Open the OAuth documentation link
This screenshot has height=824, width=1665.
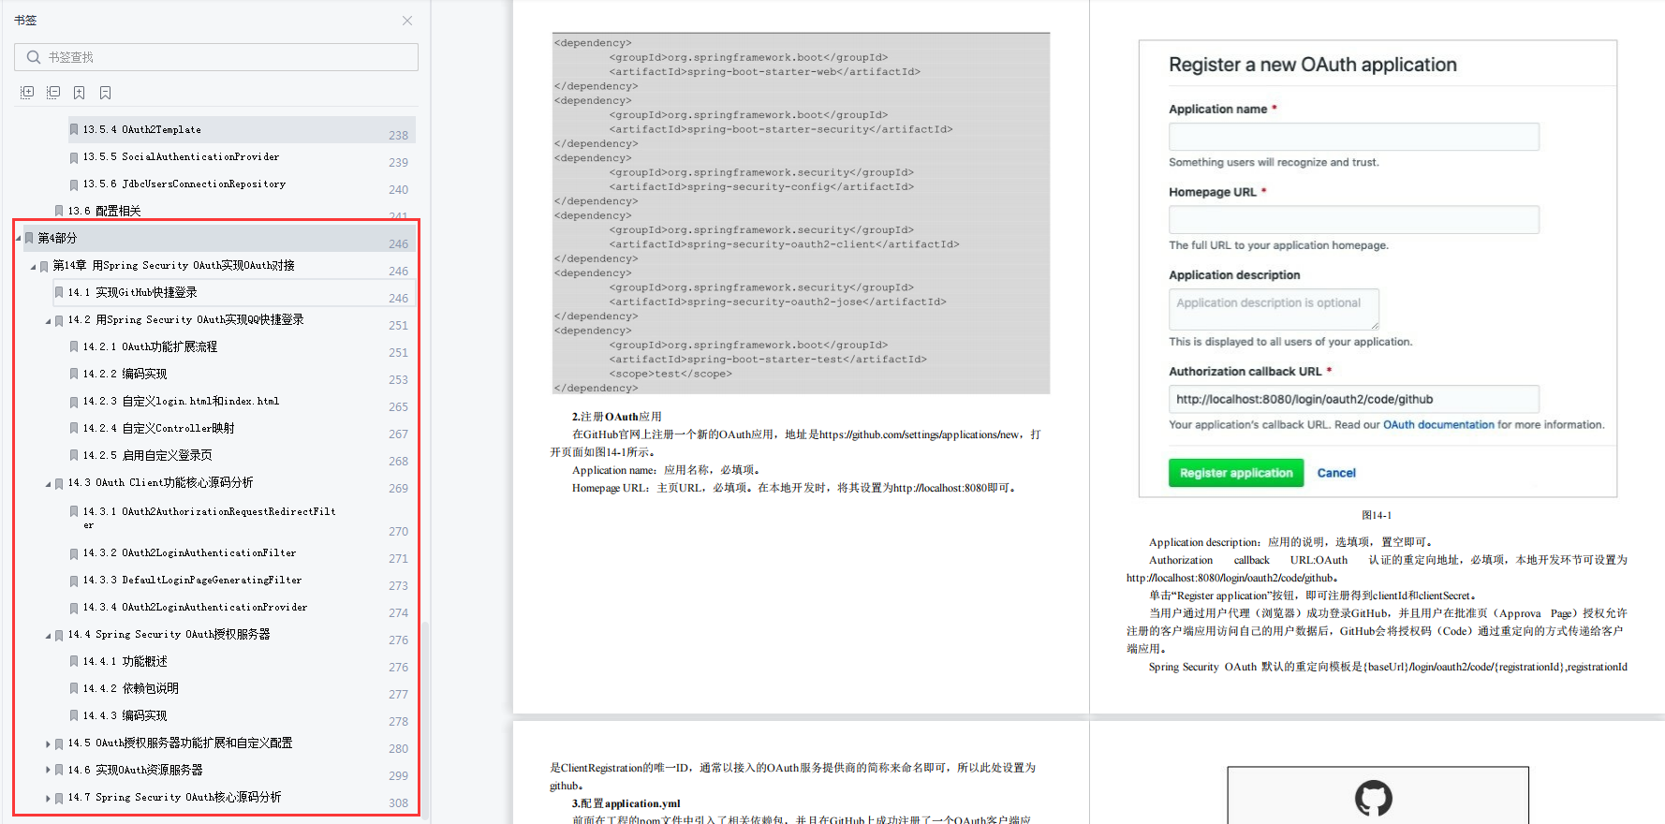1438,425
